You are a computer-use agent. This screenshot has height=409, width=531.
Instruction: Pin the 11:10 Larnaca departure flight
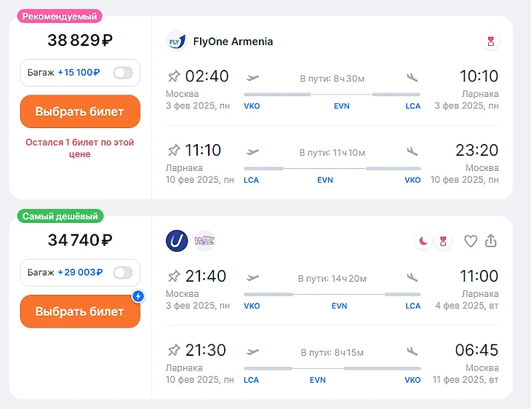click(173, 151)
